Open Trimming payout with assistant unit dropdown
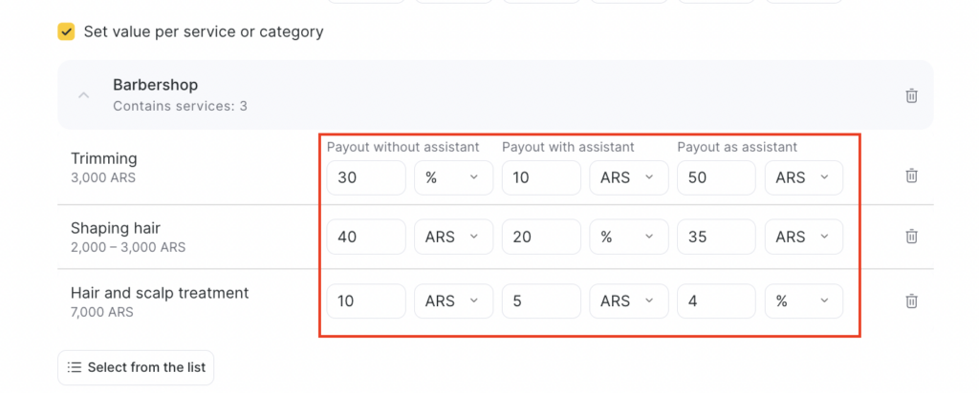The height and width of the screenshot is (393, 979). pyautogui.click(x=628, y=177)
